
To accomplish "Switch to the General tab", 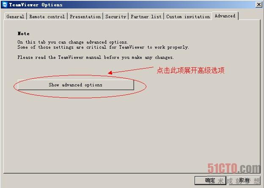I will click(x=15, y=17).
